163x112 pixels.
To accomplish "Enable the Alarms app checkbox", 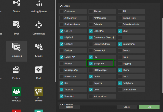I will coord(91,11).
